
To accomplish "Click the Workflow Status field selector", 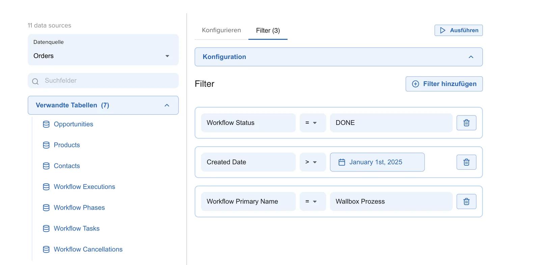I will 248,123.
